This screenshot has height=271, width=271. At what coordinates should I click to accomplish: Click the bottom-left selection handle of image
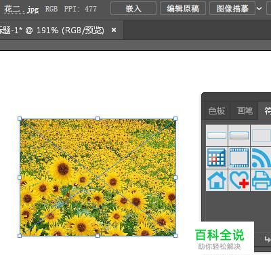(20, 236)
